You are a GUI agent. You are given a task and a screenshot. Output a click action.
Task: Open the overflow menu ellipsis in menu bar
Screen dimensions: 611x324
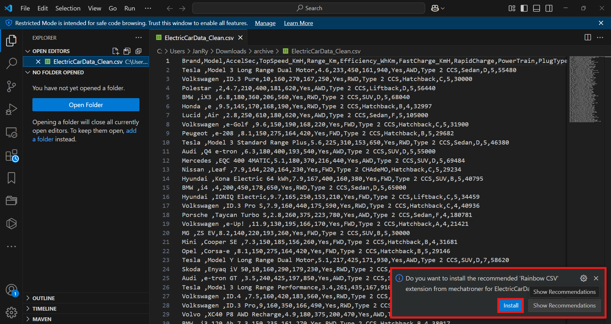coord(148,8)
